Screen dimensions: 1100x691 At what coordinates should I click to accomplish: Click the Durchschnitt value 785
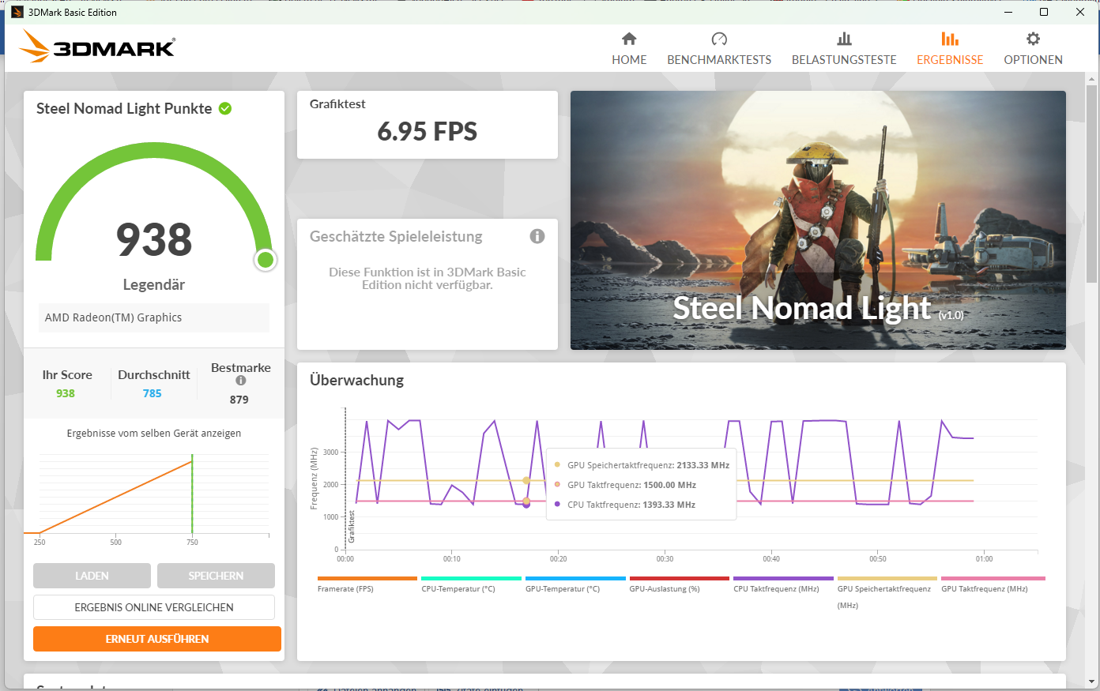pos(153,393)
